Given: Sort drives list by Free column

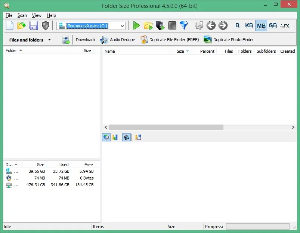Looking at the screenshot, I should click(x=83, y=165).
